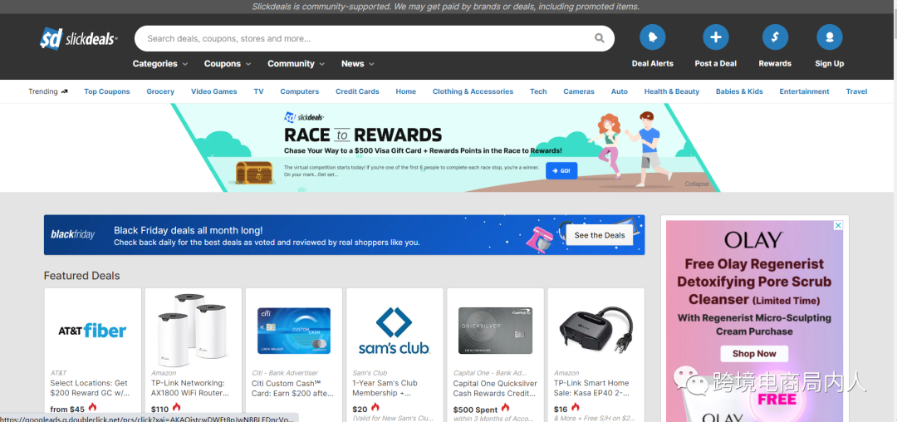Open the Cameras category
897x422 pixels.
[x=579, y=91]
